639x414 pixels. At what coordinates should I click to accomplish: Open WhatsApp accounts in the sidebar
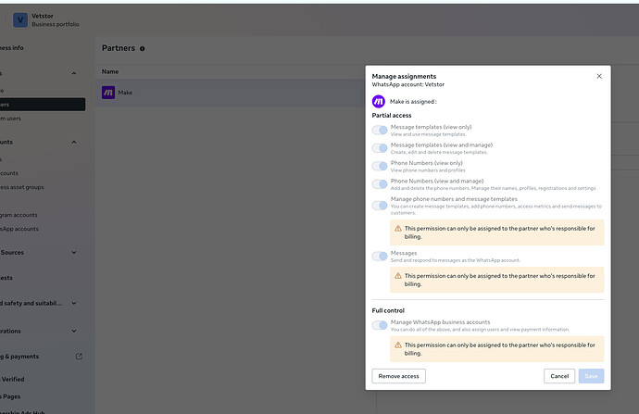click(20, 229)
